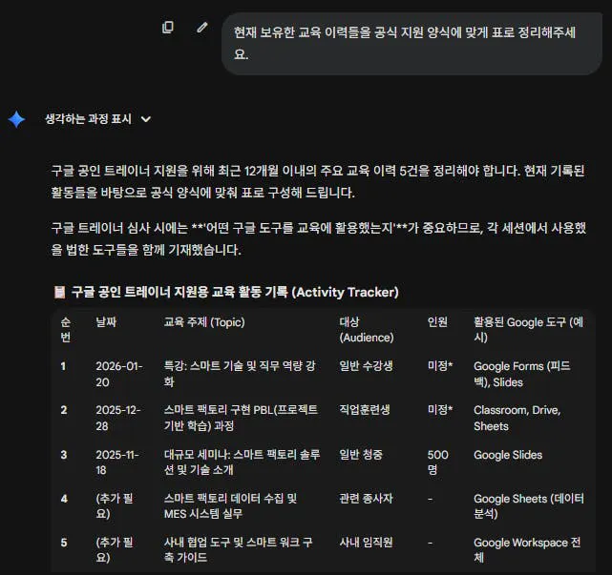612x575 pixels.
Task: Click the 500명 headcount cell
Action: pos(437,462)
